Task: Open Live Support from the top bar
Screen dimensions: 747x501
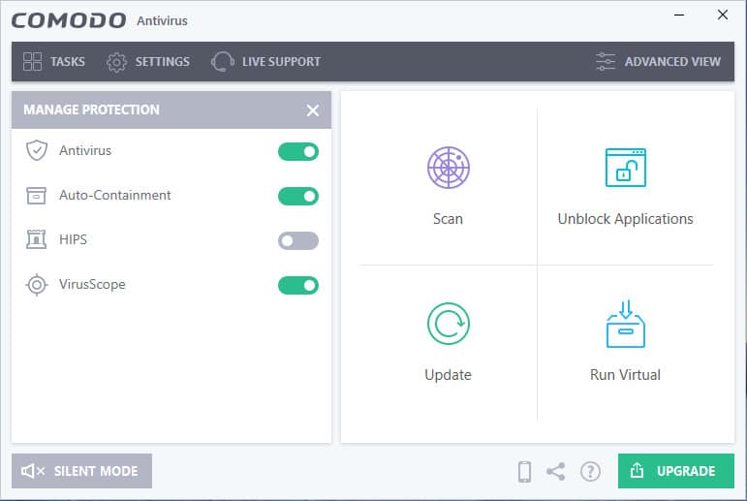Action: (x=265, y=62)
